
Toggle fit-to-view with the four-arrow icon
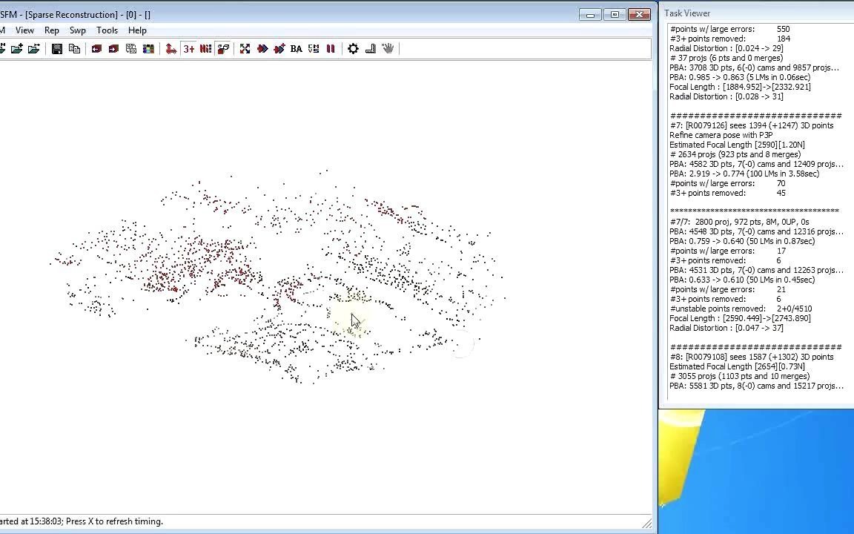(x=245, y=49)
